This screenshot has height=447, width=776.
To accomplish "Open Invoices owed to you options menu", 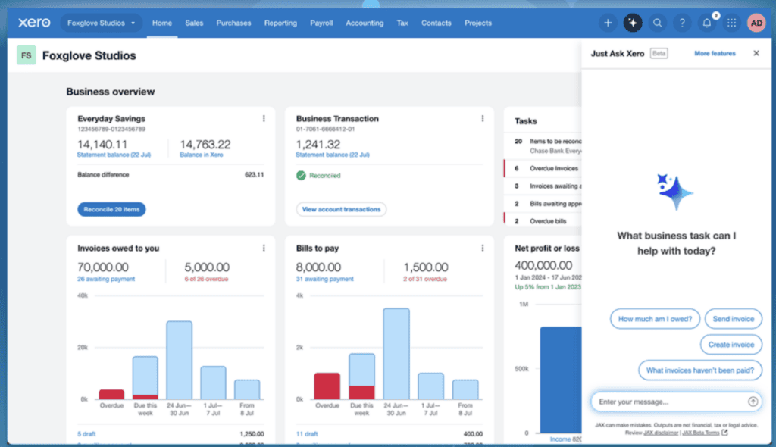I will 263,248.
